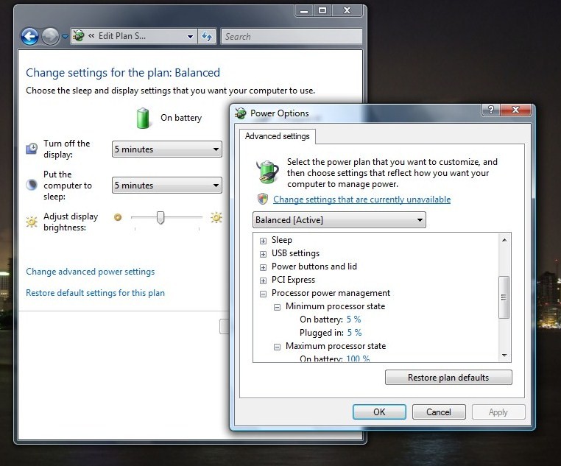Open the Put the computer to sleep dropdown
Image resolution: width=561 pixels, height=466 pixels.
pyautogui.click(x=166, y=186)
